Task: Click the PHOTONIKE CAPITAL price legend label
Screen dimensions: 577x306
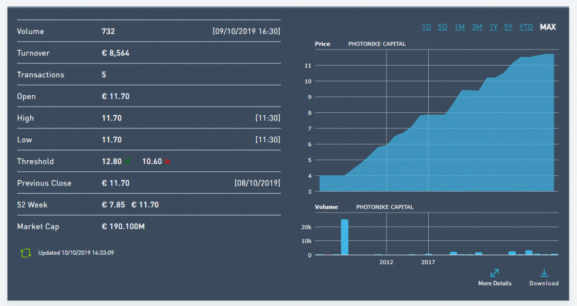Action: (377, 44)
